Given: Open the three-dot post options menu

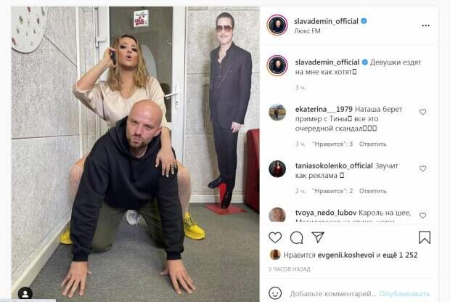Looking at the screenshot, I should (425, 26).
